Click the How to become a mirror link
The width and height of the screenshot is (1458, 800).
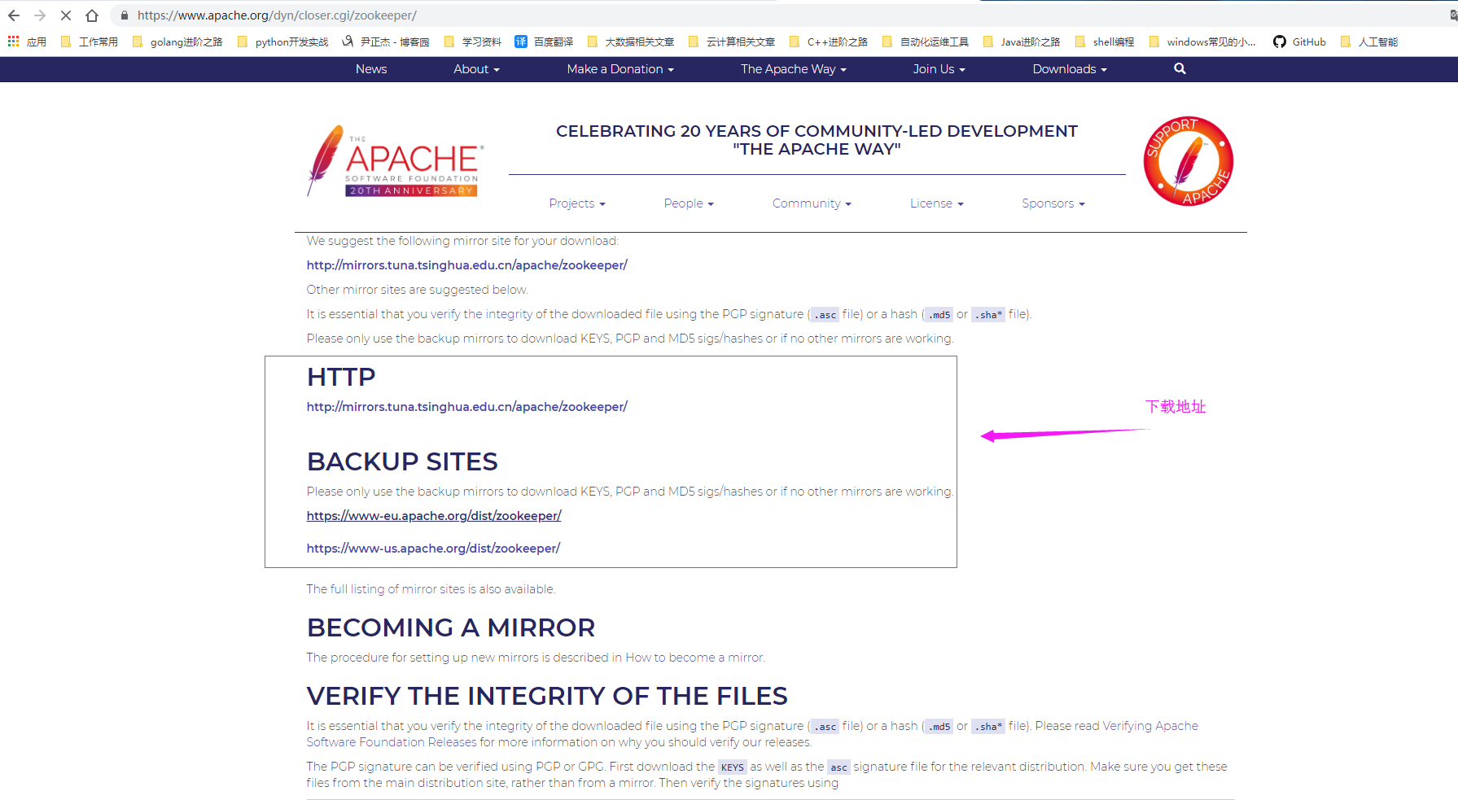tap(694, 658)
